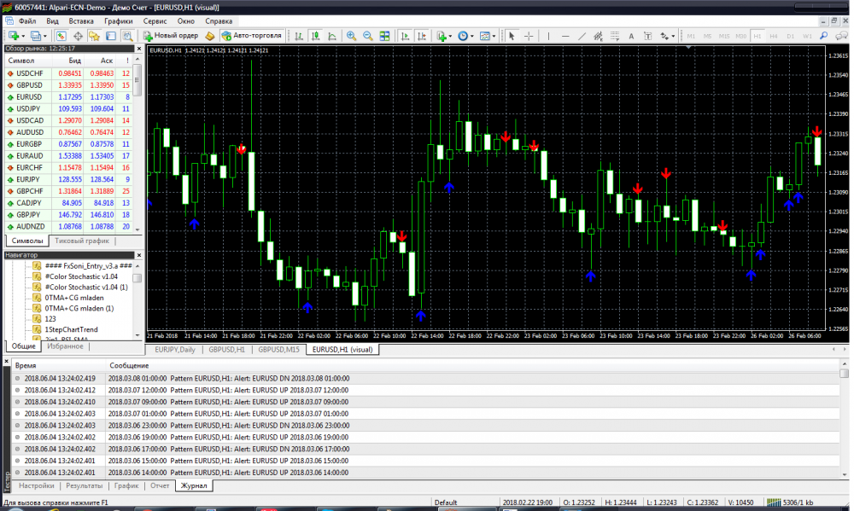Open the New Chart dropdown arrow
This screenshot has width=854, height=511.
(x=23, y=36)
